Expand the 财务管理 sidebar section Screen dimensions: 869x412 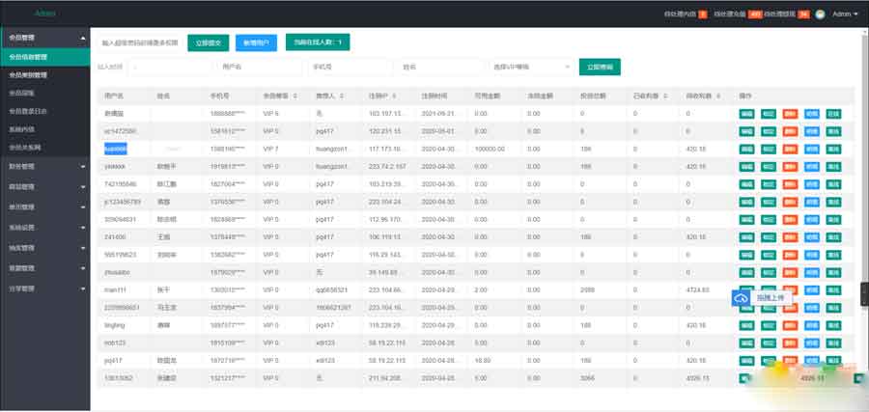(44, 167)
